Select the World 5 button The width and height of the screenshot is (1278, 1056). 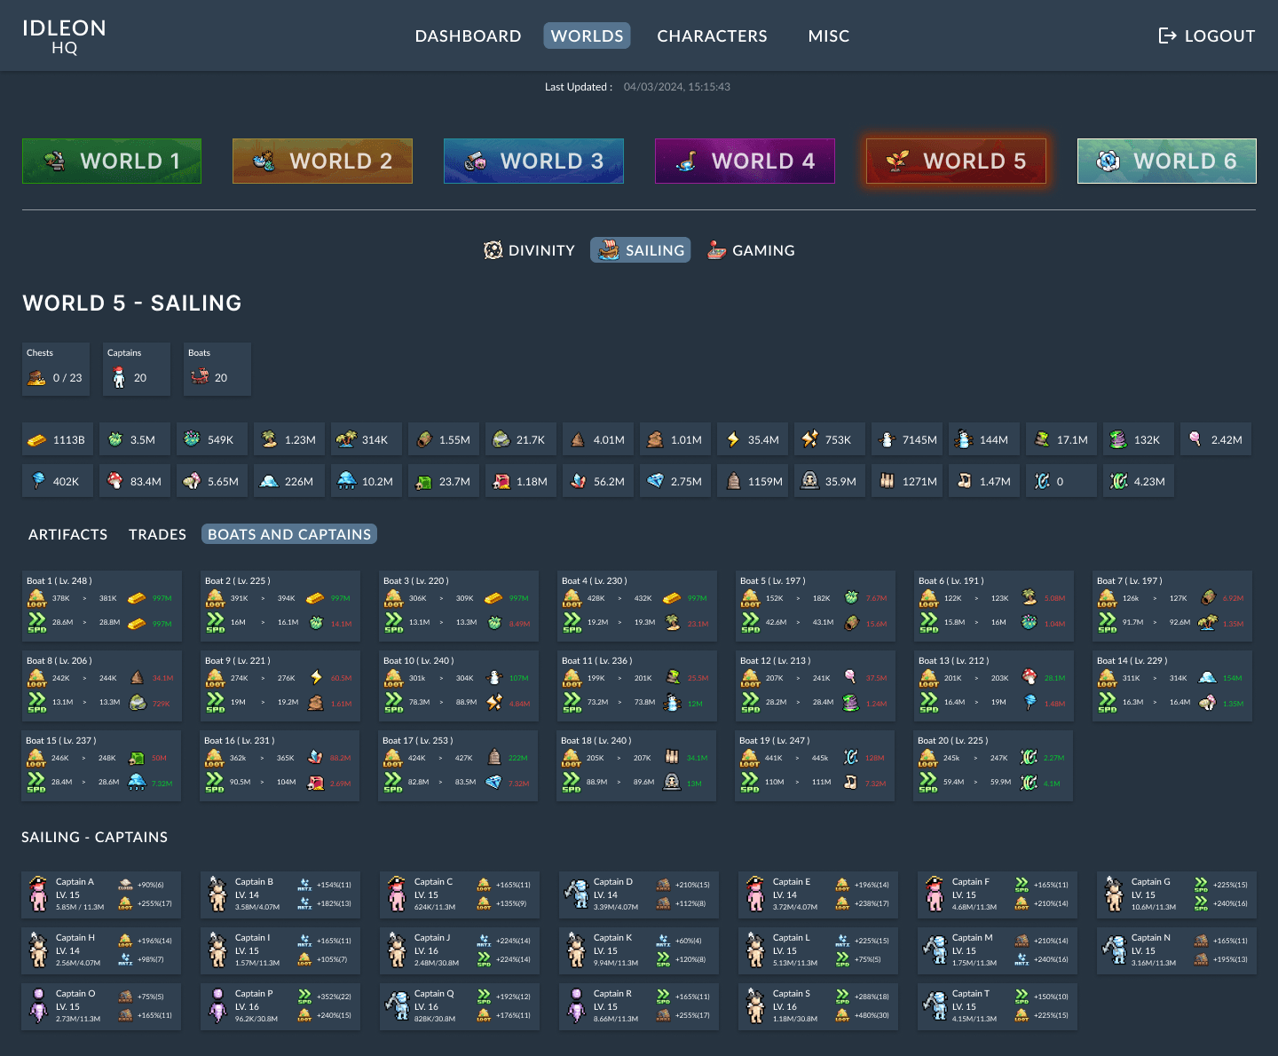tap(956, 161)
